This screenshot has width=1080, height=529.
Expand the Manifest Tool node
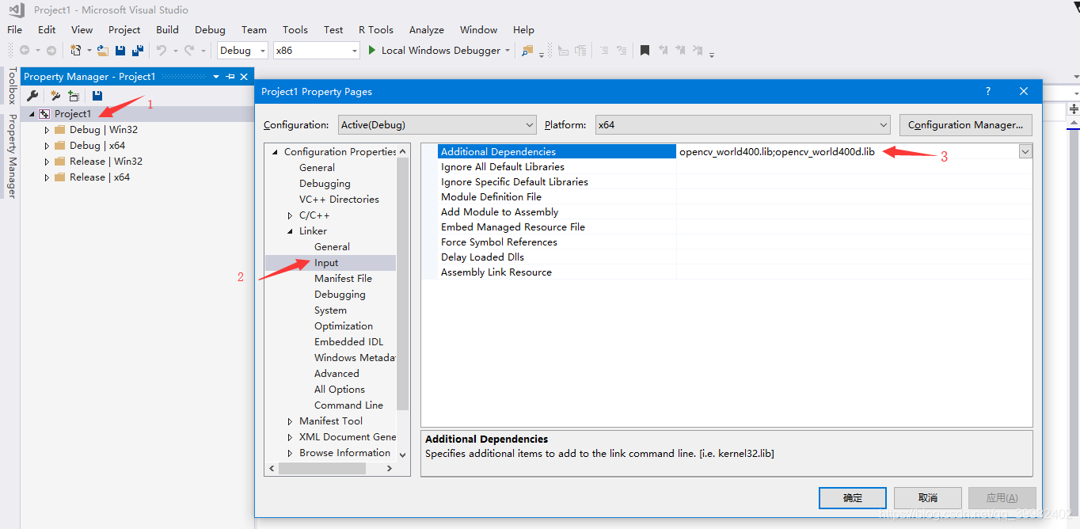[x=290, y=421]
